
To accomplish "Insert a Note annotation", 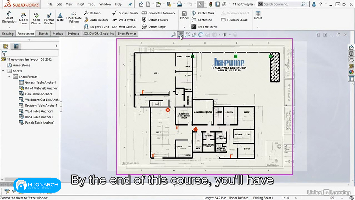I will [x=60, y=17].
